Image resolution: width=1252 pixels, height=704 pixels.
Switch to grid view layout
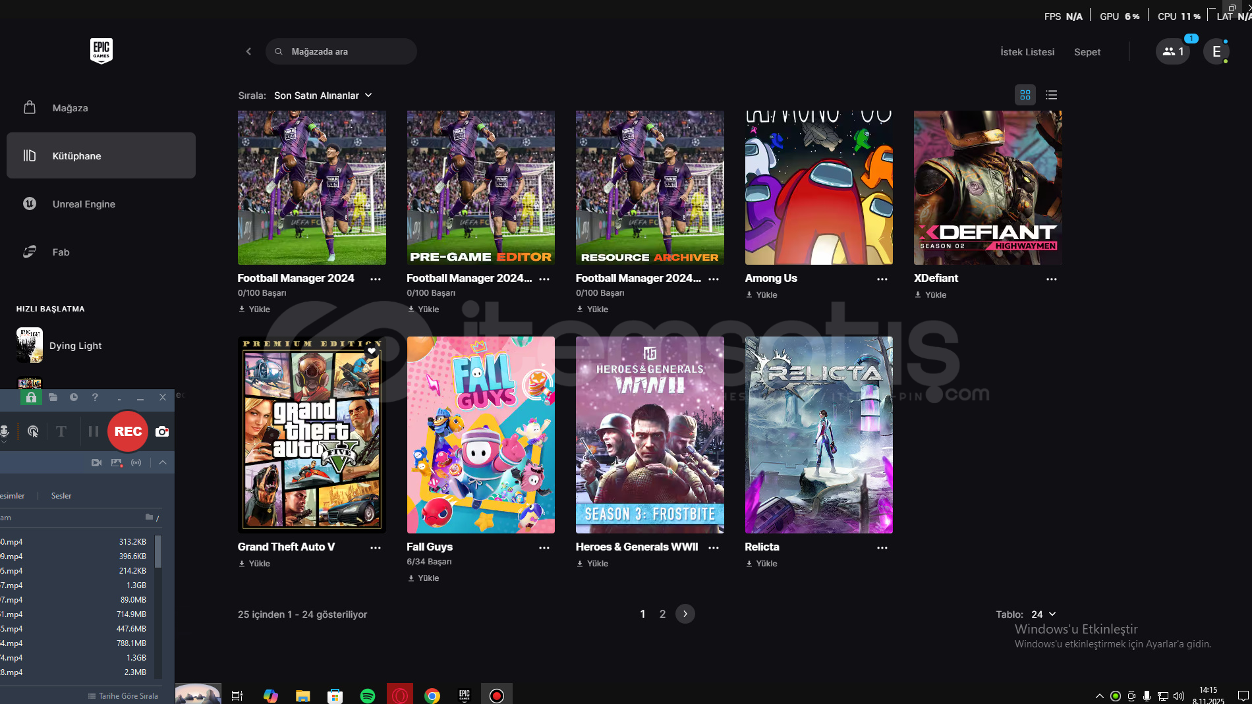[x=1025, y=95]
